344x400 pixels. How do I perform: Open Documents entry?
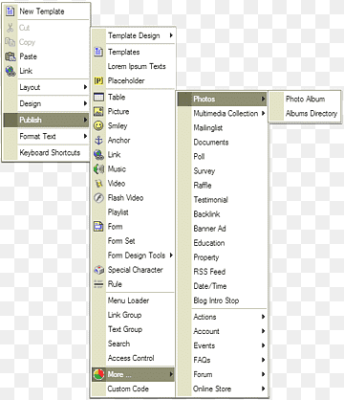[x=222, y=142]
